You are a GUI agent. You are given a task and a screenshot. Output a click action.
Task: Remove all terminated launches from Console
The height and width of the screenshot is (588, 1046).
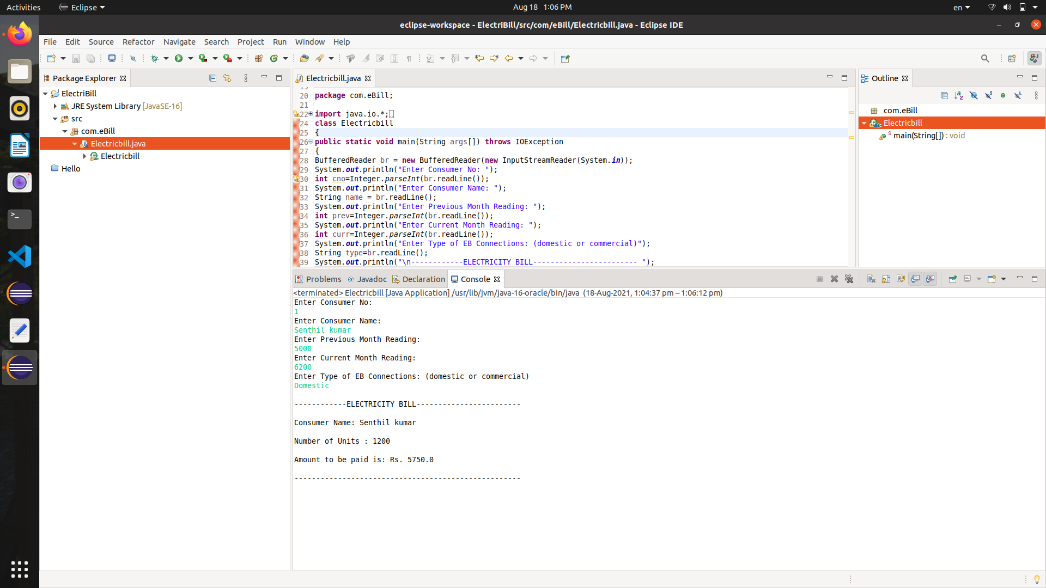click(849, 278)
